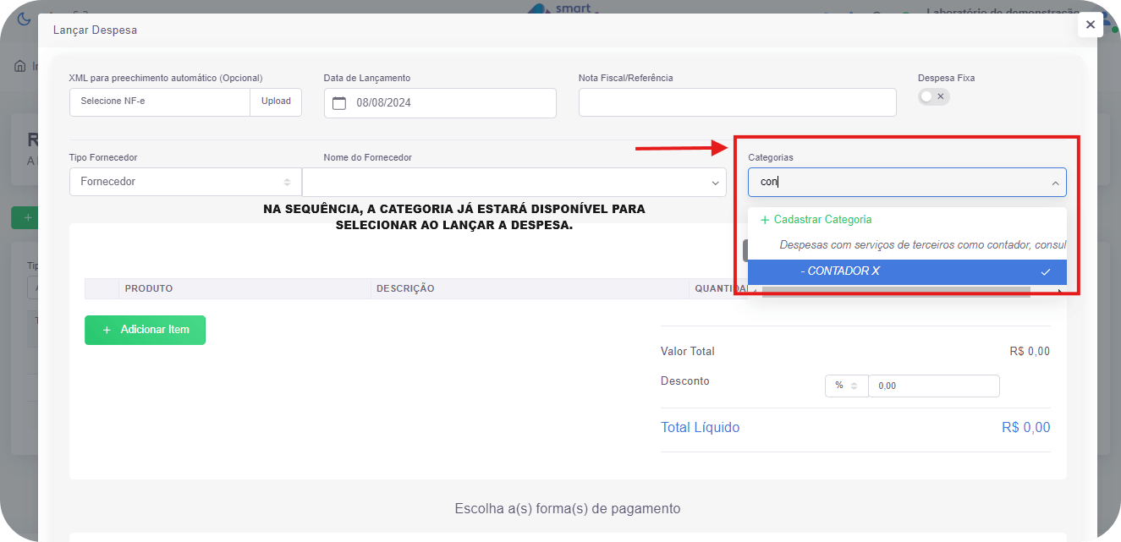The width and height of the screenshot is (1121, 542).
Task: Click the plus icon next to Cadastrar Categoria
Action: click(765, 220)
